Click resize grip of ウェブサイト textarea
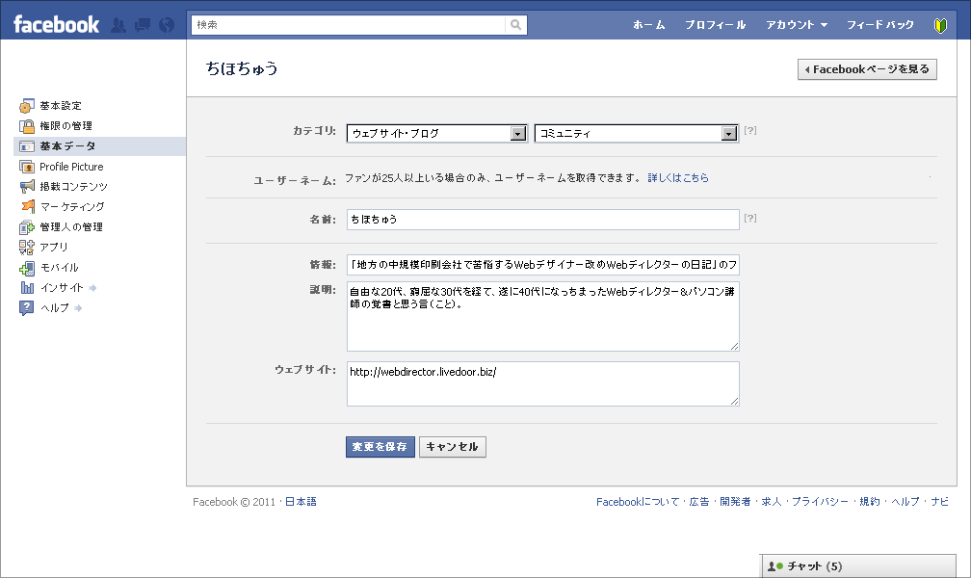This screenshot has width=971, height=578. pyautogui.click(x=734, y=401)
